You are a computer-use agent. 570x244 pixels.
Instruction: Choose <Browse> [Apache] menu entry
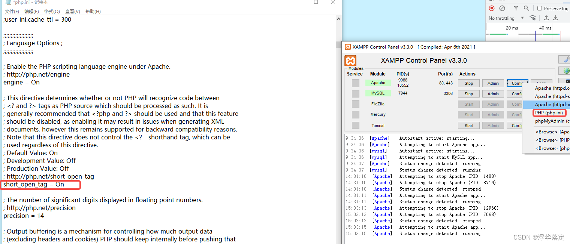[x=547, y=132]
